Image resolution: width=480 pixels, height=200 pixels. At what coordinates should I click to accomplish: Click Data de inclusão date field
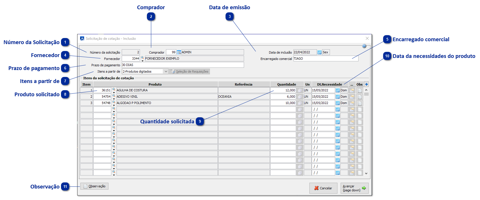pyautogui.click(x=305, y=52)
